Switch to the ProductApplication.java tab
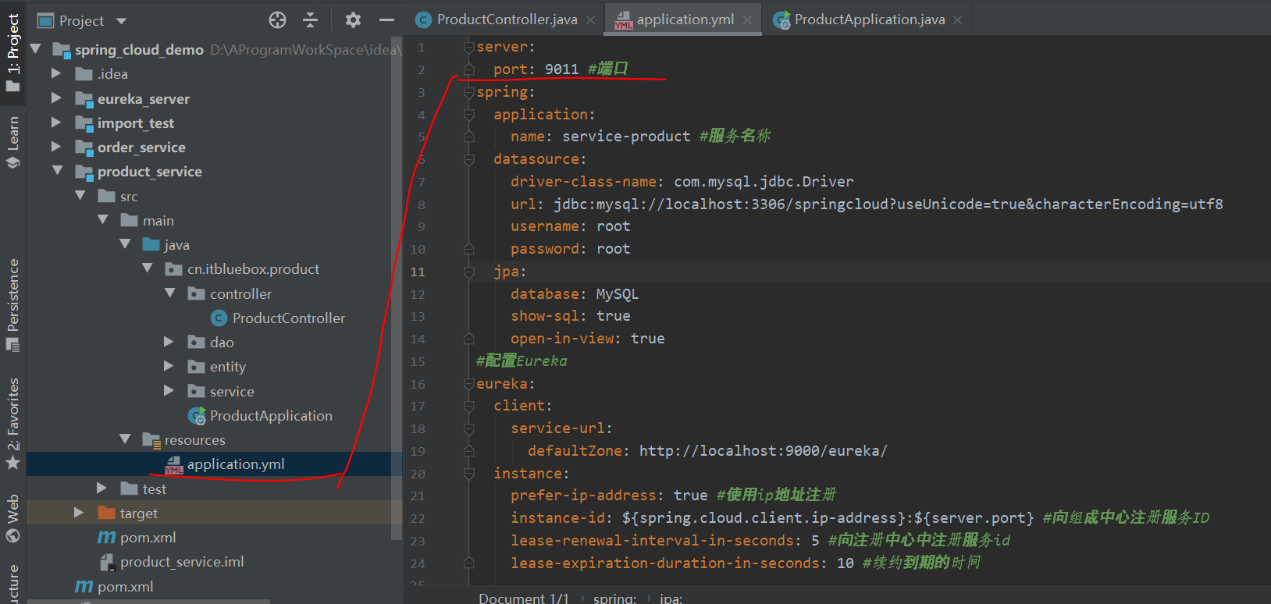Viewport: 1271px width, 604px height. [x=868, y=20]
